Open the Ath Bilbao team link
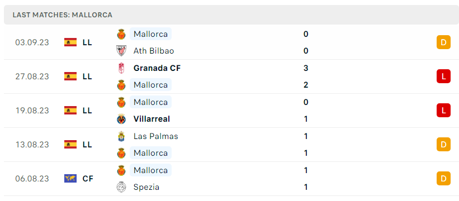459x201 pixels. tap(154, 51)
